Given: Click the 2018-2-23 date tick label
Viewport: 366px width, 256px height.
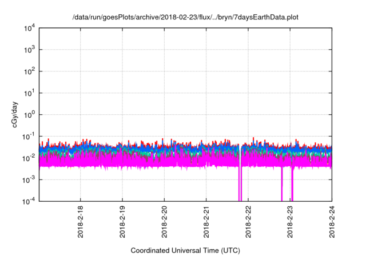Looking at the screenshot, I should 290,222.
